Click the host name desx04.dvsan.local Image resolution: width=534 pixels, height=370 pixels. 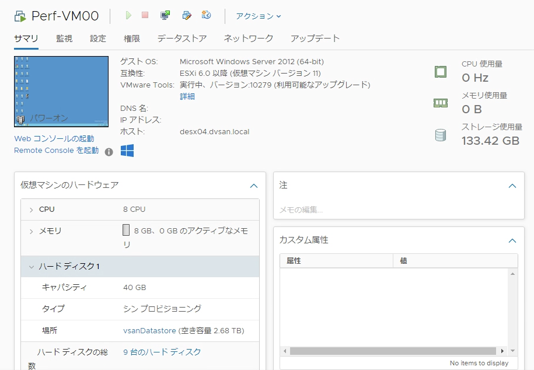215,132
